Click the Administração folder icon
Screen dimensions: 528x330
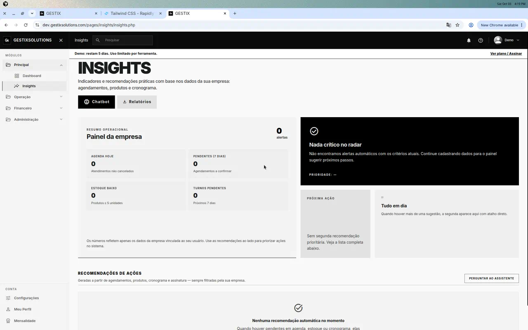pyautogui.click(x=8, y=120)
